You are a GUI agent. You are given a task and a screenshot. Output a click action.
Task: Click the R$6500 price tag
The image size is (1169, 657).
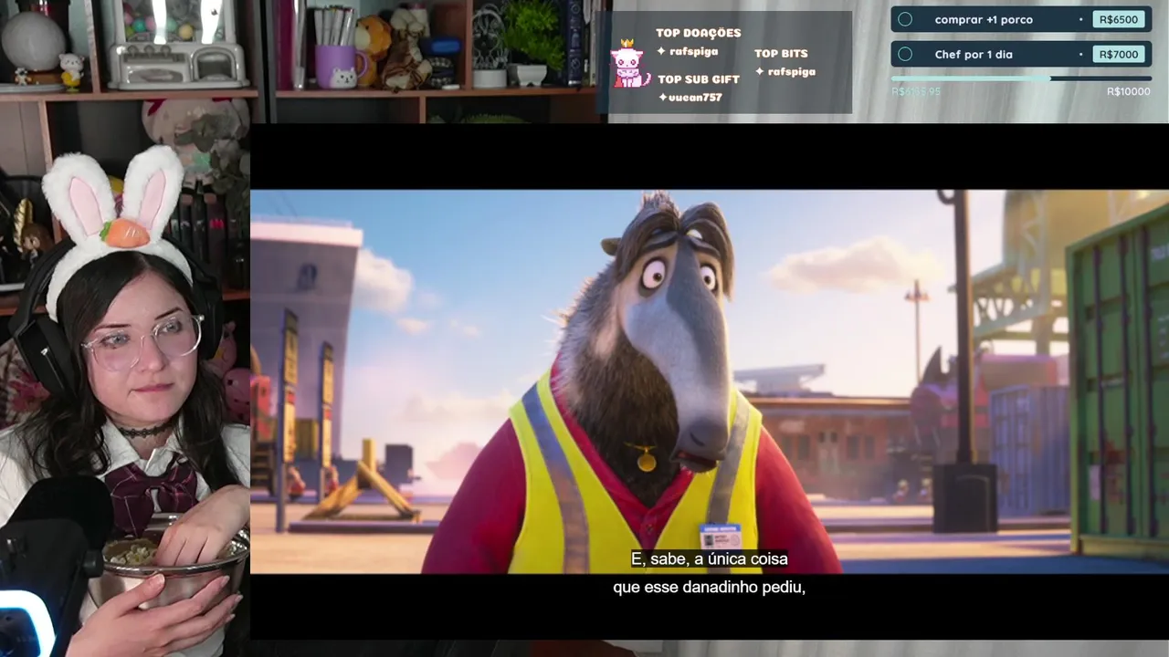click(1118, 19)
